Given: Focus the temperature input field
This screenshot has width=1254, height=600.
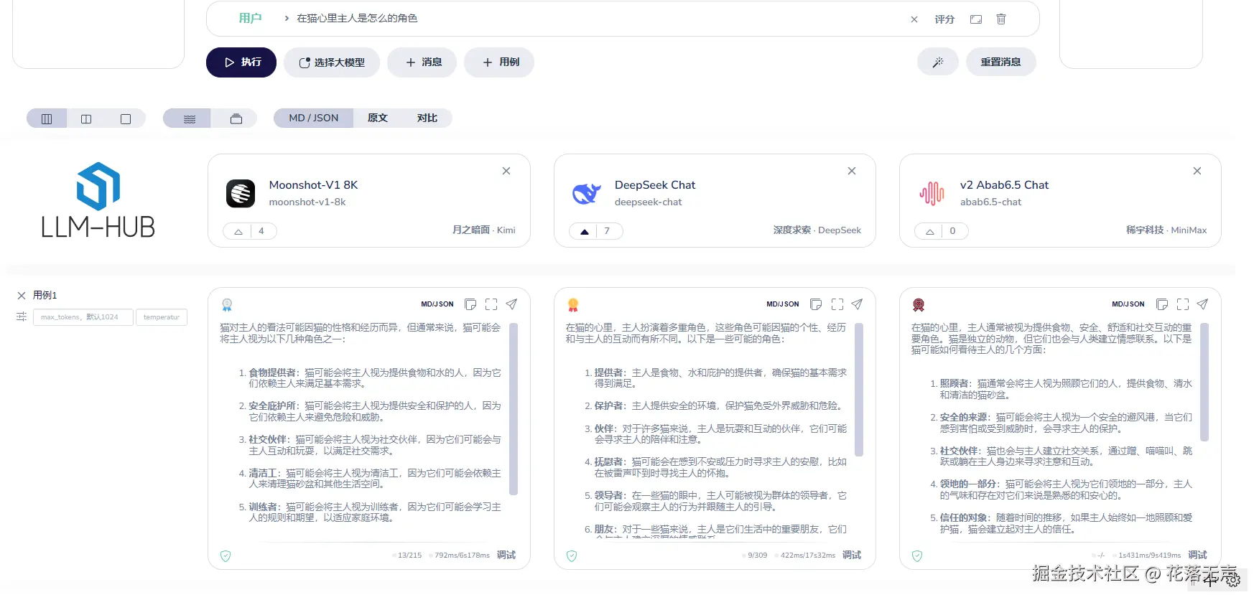Looking at the screenshot, I should click(x=162, y=317).
